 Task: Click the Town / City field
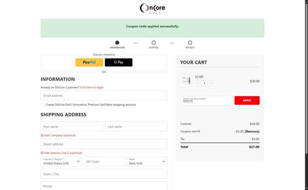click(x=104, y=174)
